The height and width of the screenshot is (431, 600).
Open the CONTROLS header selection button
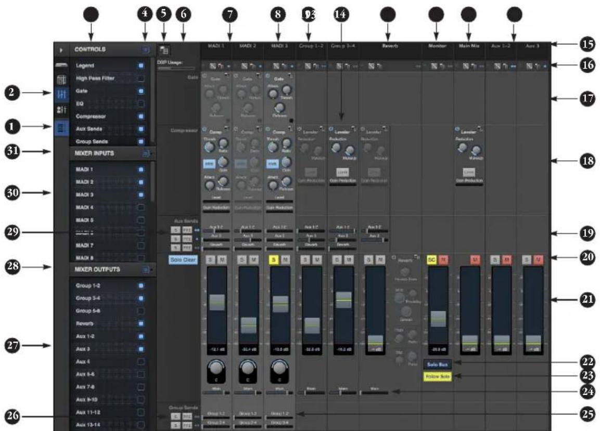click(145, 50)
